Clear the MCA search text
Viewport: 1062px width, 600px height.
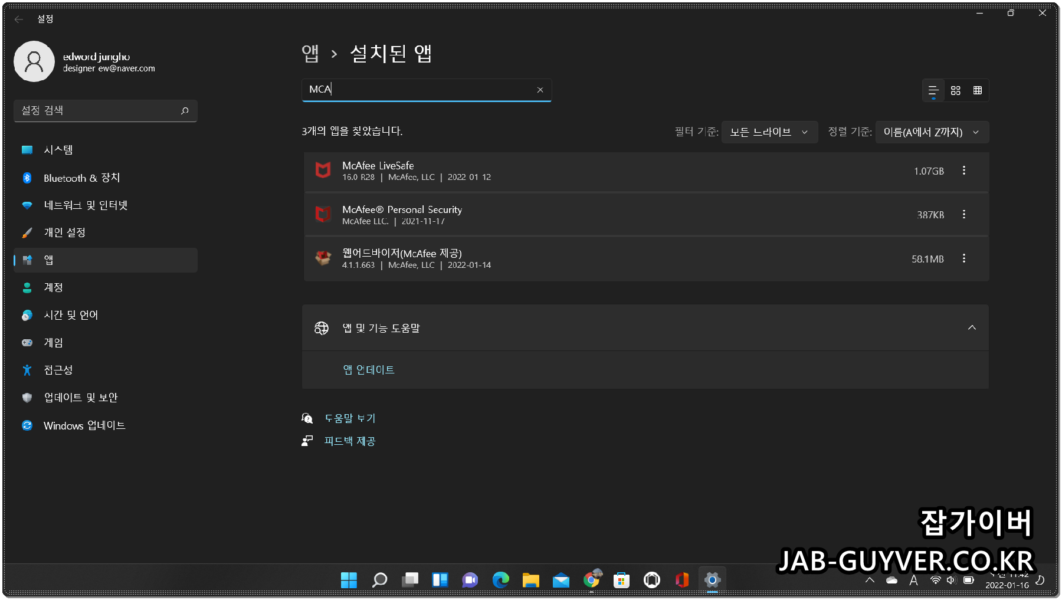point(540,90)
